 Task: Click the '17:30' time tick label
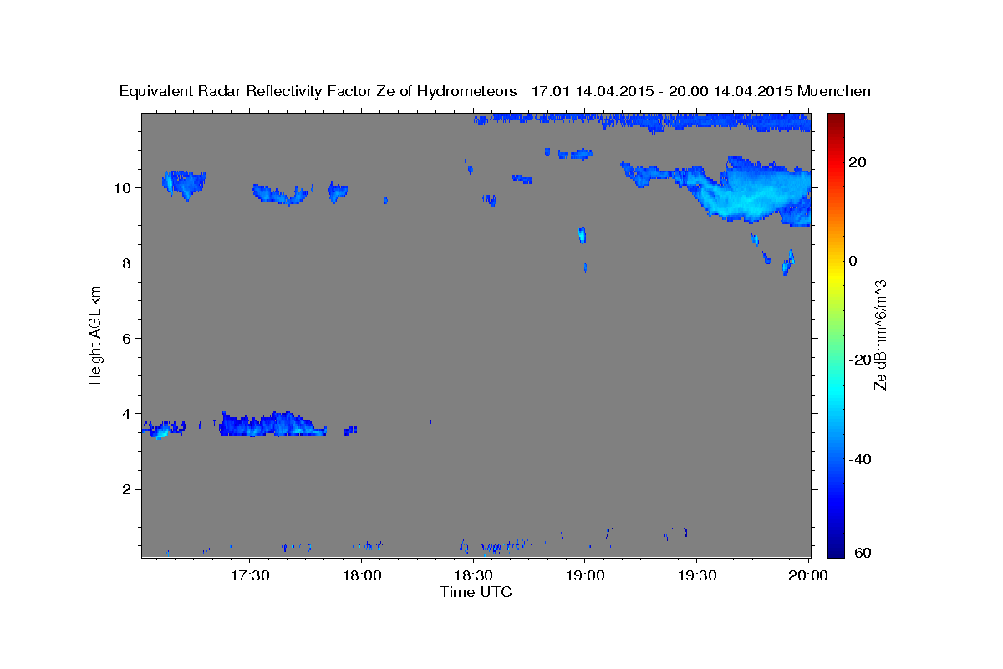pos(250,575)
